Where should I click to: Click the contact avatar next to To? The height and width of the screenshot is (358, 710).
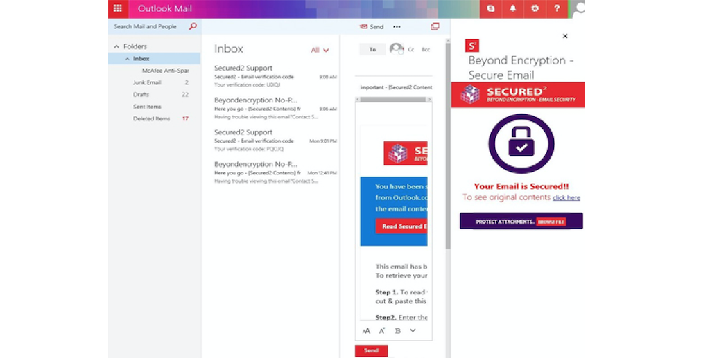pyautogui.click(x=396, y=48)
